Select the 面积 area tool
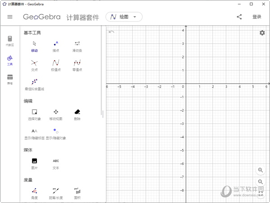 pos(77,194)
